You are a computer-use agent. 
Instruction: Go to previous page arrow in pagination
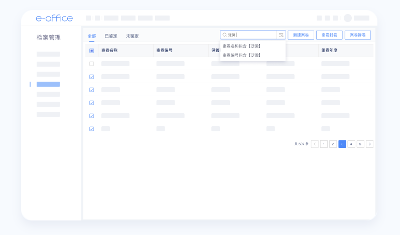point(315,144)
